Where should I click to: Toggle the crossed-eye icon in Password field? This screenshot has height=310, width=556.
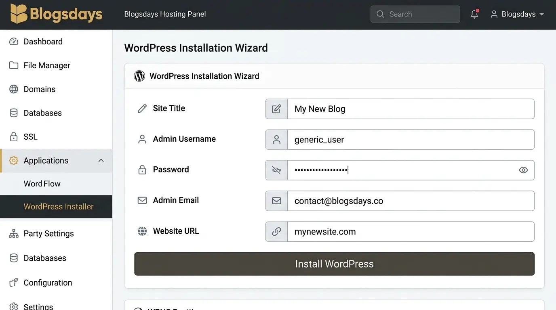click(276, 170)
